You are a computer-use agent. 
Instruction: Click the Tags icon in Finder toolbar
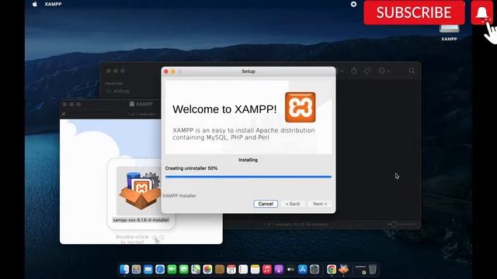click(367, 71)
